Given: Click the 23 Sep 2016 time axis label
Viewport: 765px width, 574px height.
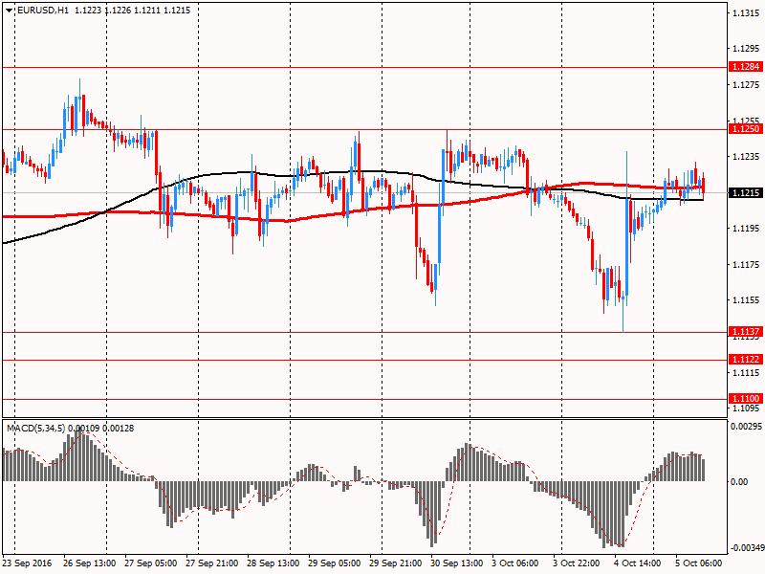Looking at the screenshot, I should coord(27,563).
